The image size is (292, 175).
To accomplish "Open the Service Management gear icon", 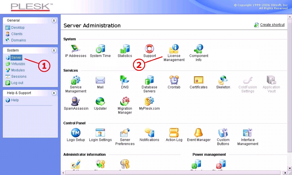I will (76, 80).
